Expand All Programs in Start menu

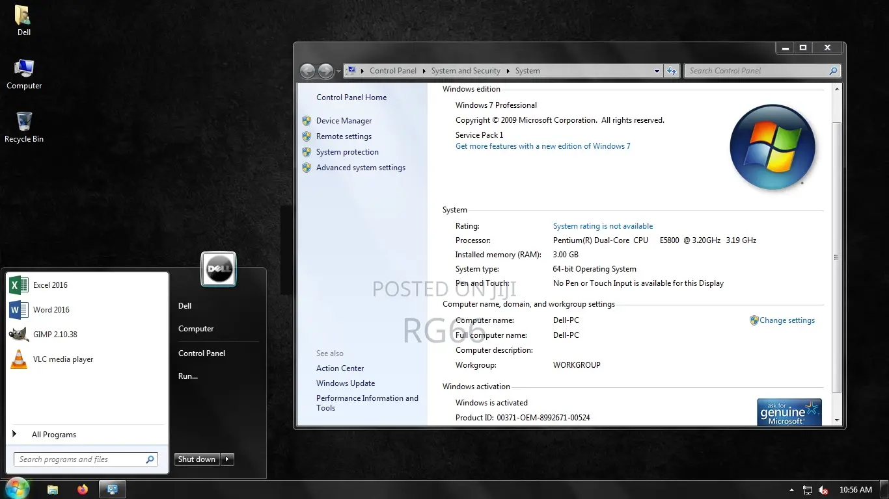point(87,435)
